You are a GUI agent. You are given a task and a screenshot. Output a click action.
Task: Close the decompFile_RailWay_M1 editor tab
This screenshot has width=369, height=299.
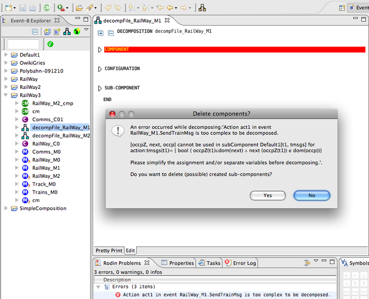pos(167,20)
